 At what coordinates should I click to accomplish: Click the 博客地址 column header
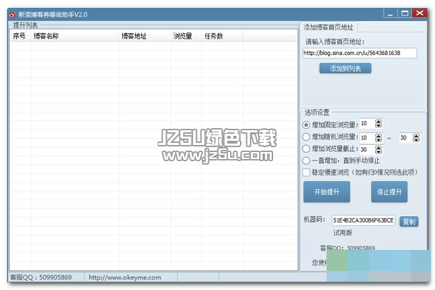tap(144, 36)
